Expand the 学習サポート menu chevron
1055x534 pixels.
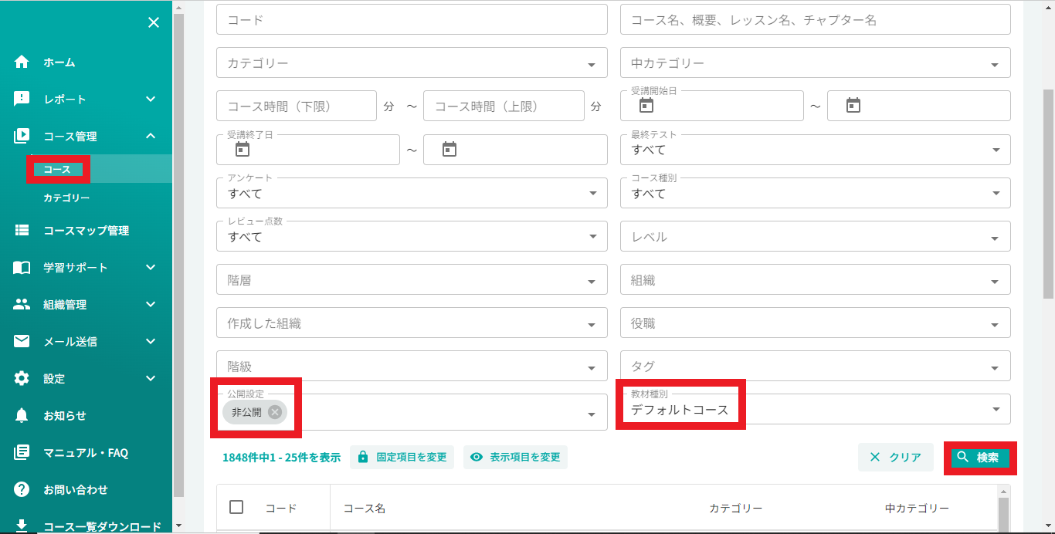[x=151, y=267]
